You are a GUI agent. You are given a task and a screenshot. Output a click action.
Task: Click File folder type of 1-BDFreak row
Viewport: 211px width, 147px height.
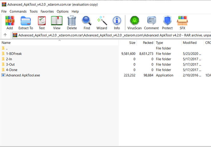pyautogui.click(x=163, y=54)
